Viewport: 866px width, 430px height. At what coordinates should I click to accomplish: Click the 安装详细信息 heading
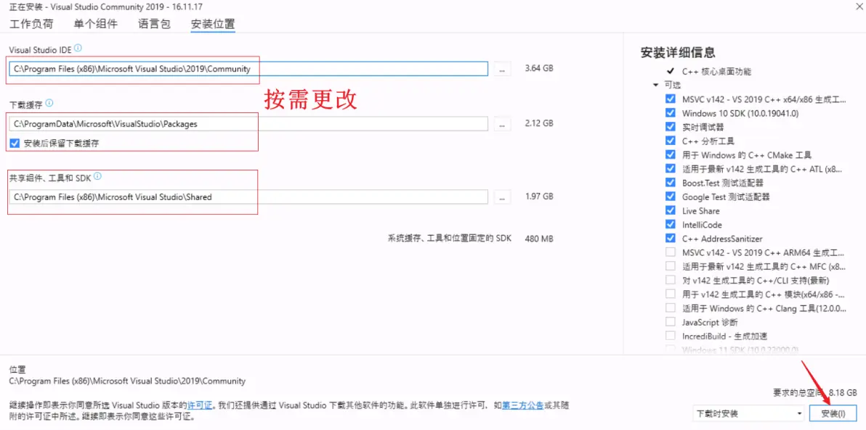tap(679, 52)
